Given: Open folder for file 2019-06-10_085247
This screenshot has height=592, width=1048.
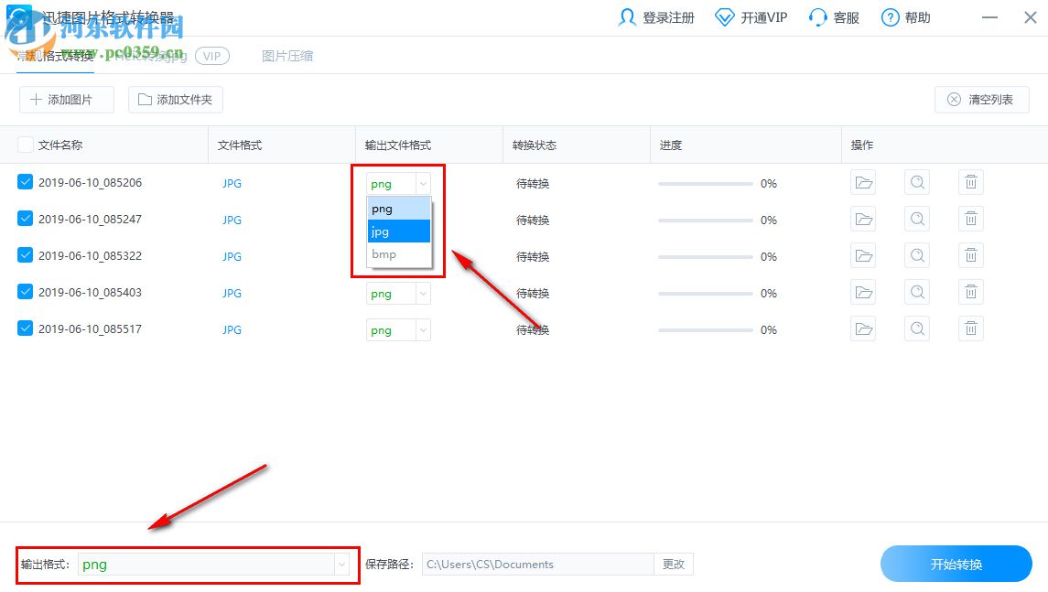Looking at the screenshot, I should (x=863, y=220).
